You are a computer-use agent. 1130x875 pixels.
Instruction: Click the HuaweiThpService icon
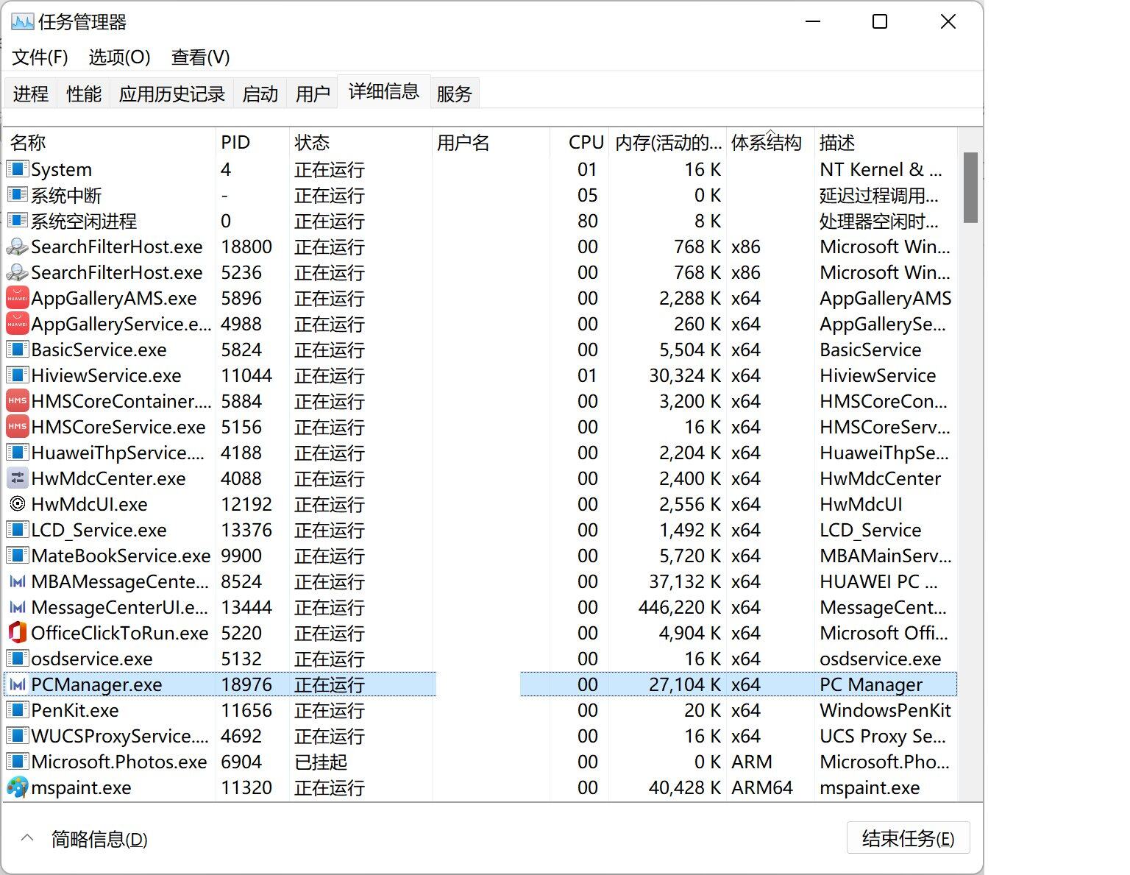[18, 453]
